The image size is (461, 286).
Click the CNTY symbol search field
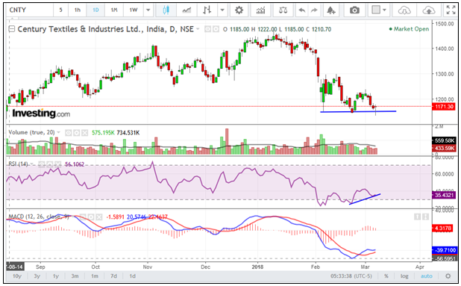tap(30, 10)
